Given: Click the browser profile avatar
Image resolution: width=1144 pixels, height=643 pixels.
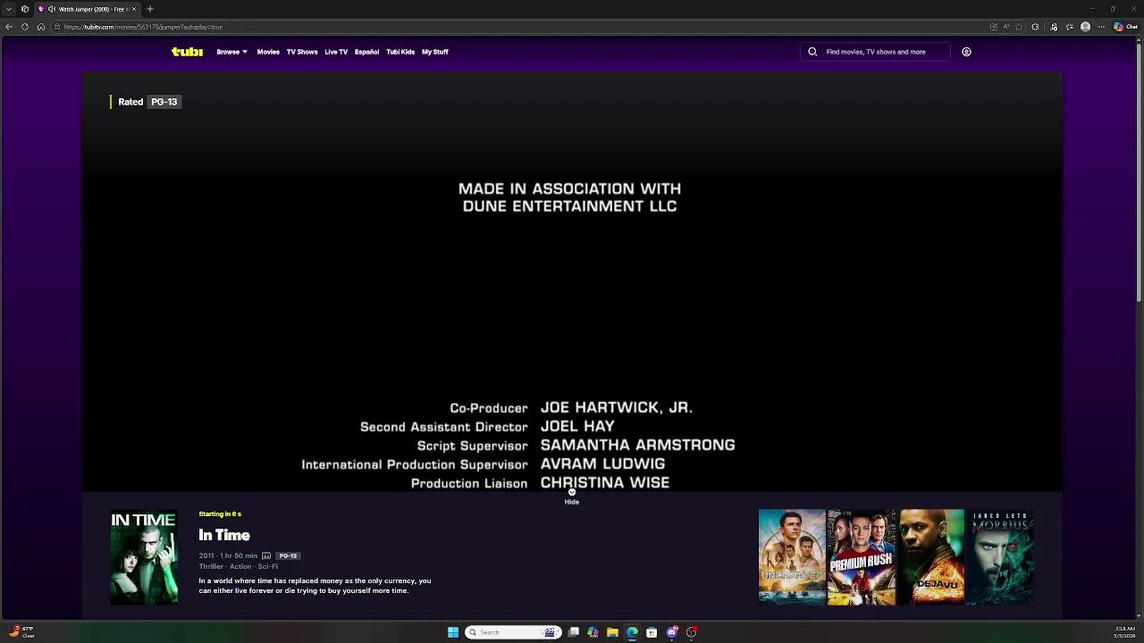Looking at the screenshot, I should tap(1086, 27).
